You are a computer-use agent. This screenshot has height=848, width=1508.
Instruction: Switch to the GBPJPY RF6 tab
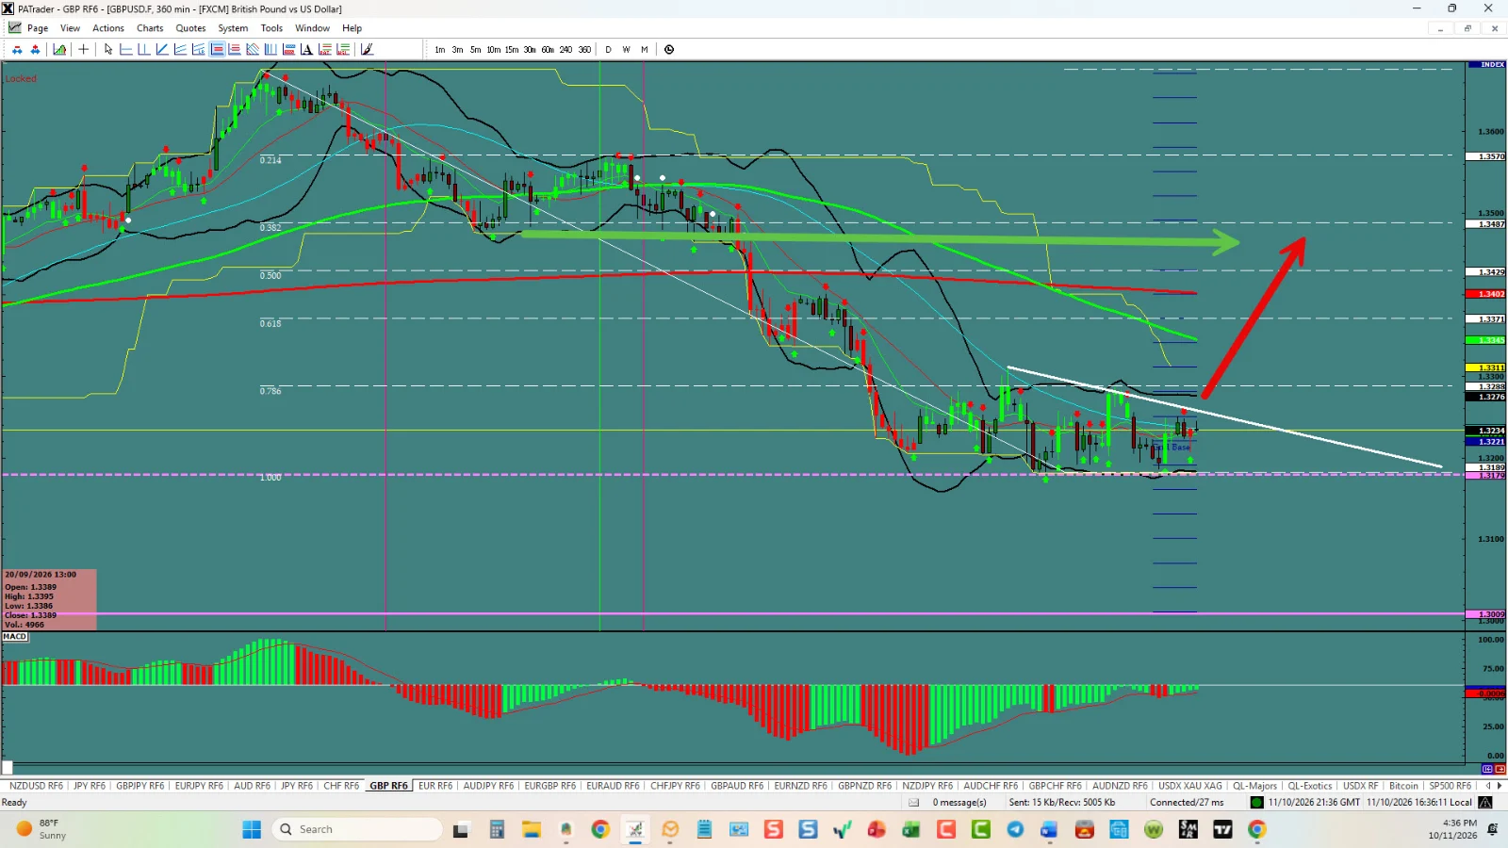coord(139,786)
